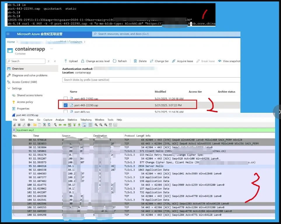Viewport: 281px width, 224px height.
Task: Go forward in packet history arrow
Action: click(65, 125)
